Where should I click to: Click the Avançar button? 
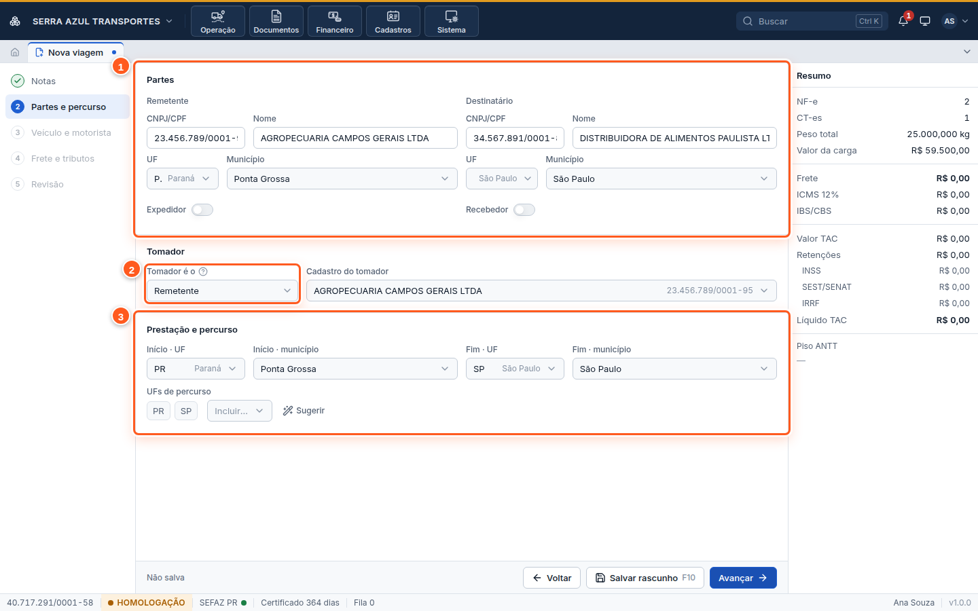pyautogui.click(x=743, y=578)
